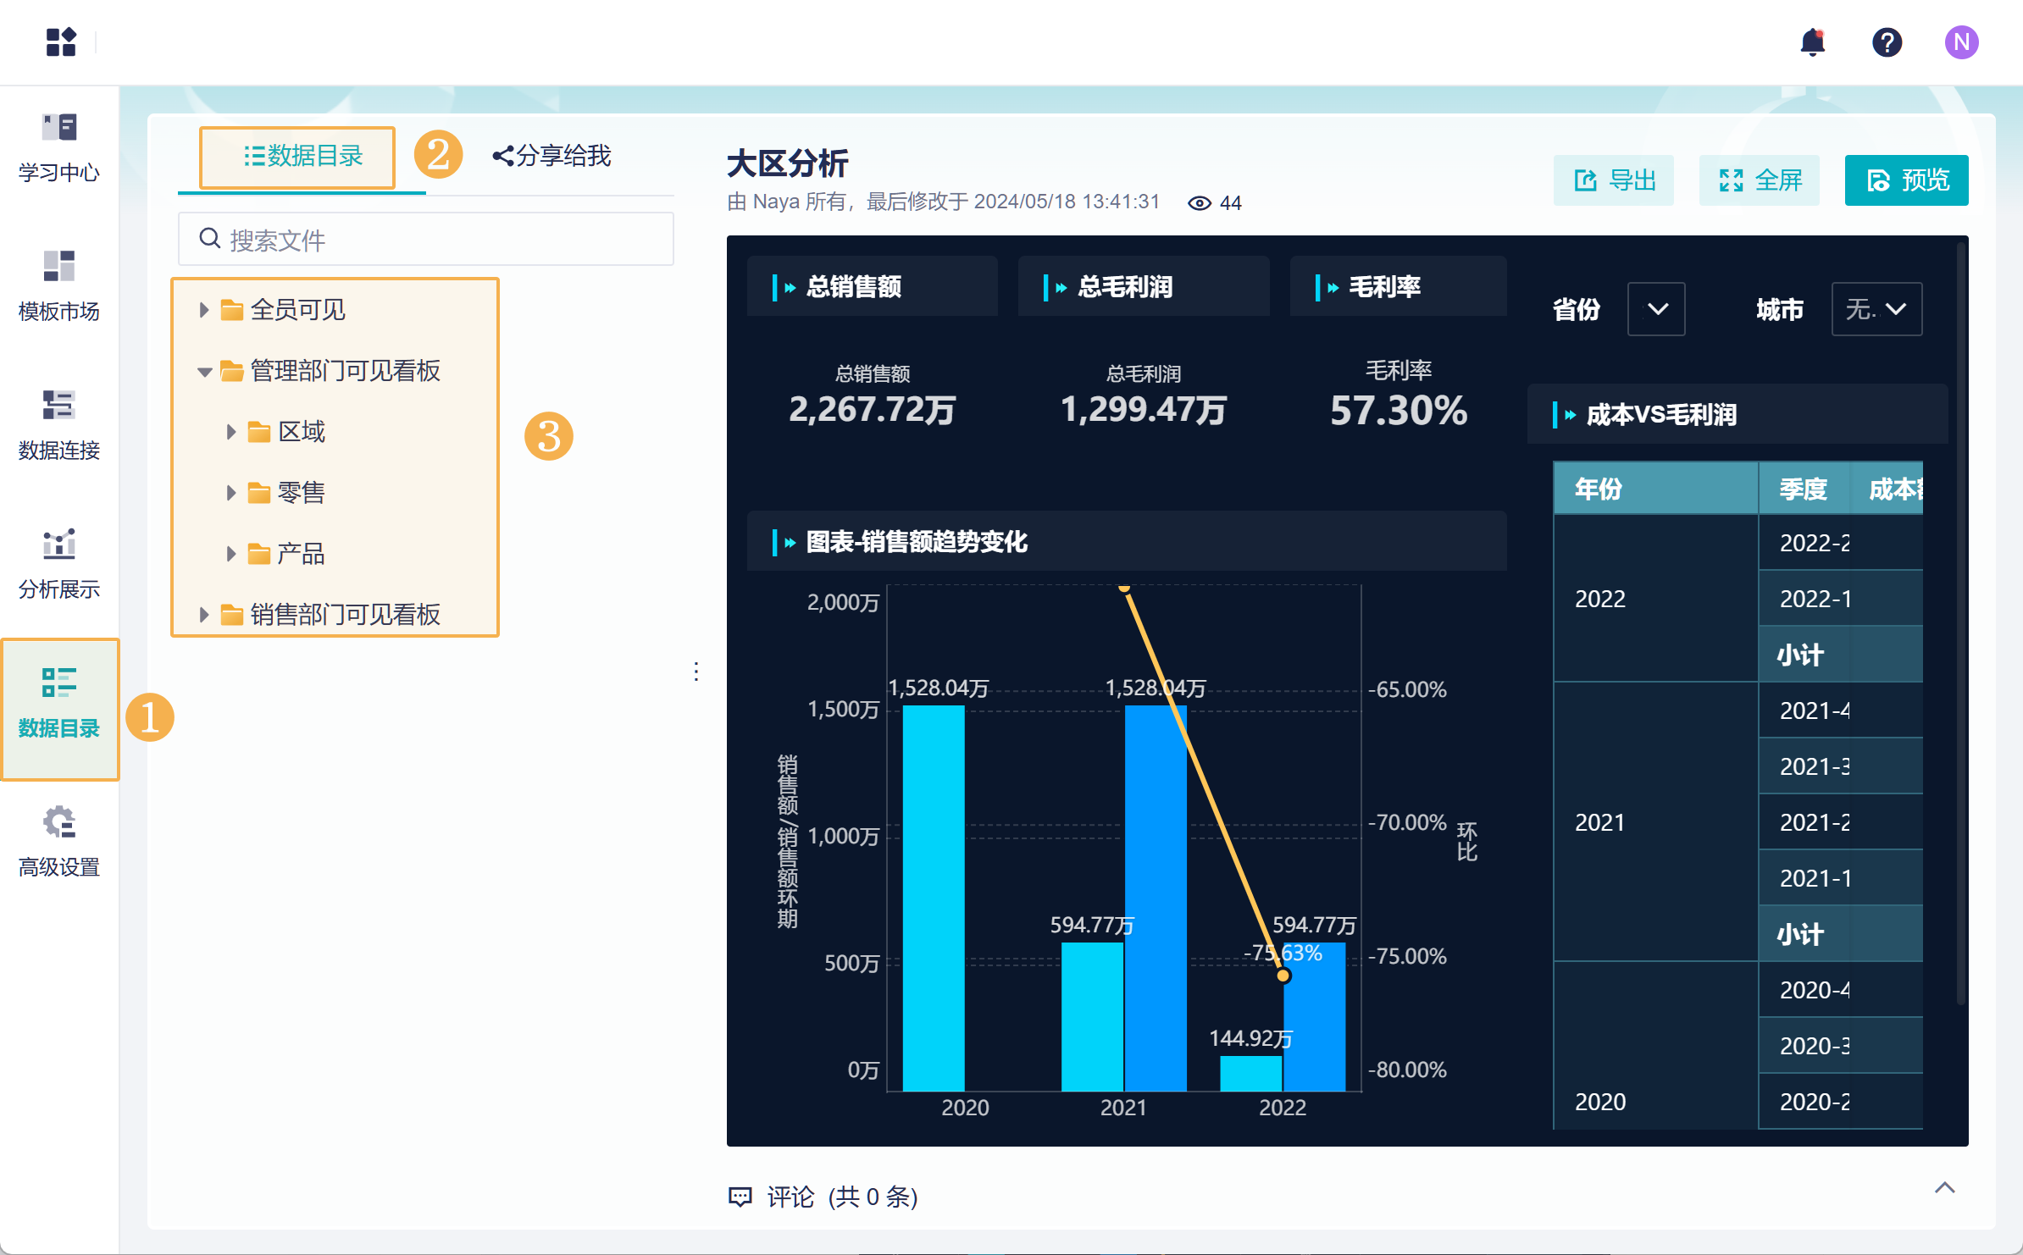Go to 数据连接 in the sidebar
2023x1255 pixels.
(x=59, y=426)
